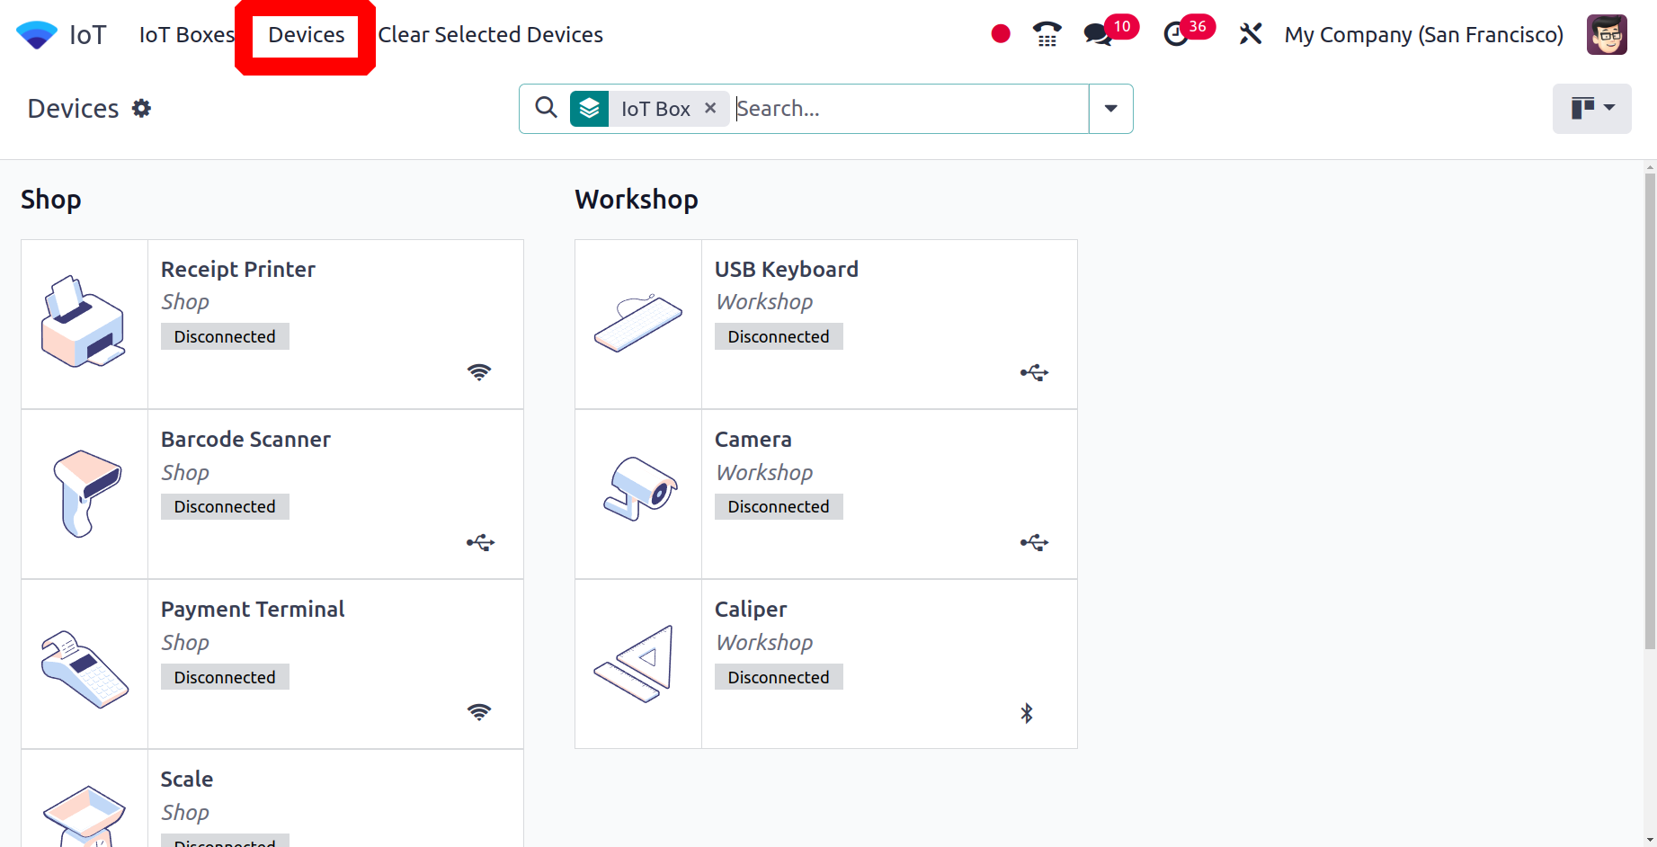This screenshot has height=847, width=1657.
Task: Open the kanban view switcher dropdown
Action: point(1591,109)
